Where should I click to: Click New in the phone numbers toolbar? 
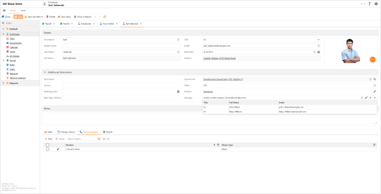[48, 139]
